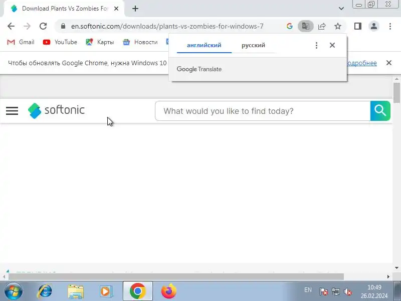The width and height of the screenshot is (401, 301).
Task: Launch Firefox from the taskbar
Action: (169, 291)
